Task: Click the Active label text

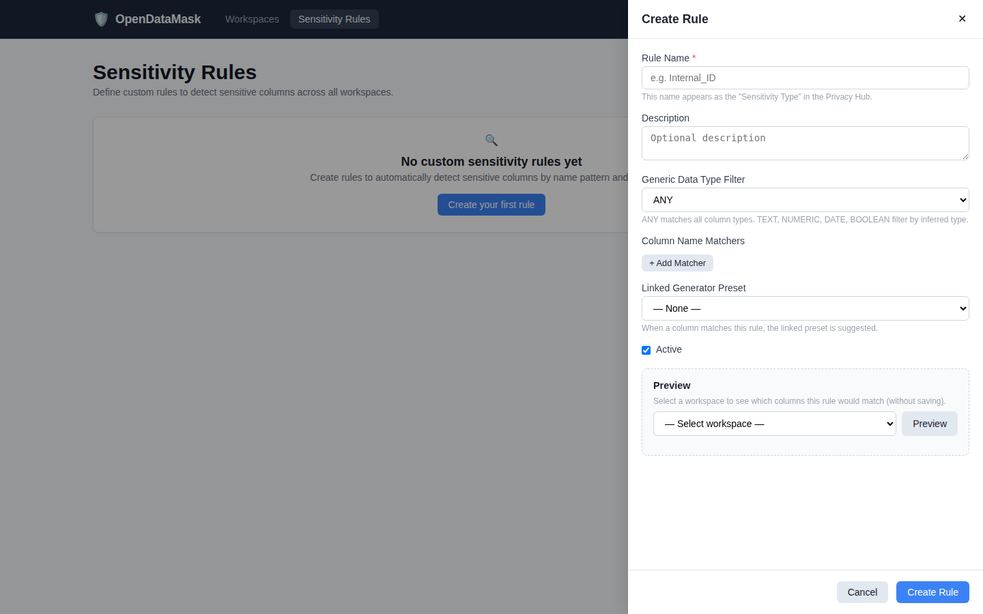Action: (x=669, y=349)
